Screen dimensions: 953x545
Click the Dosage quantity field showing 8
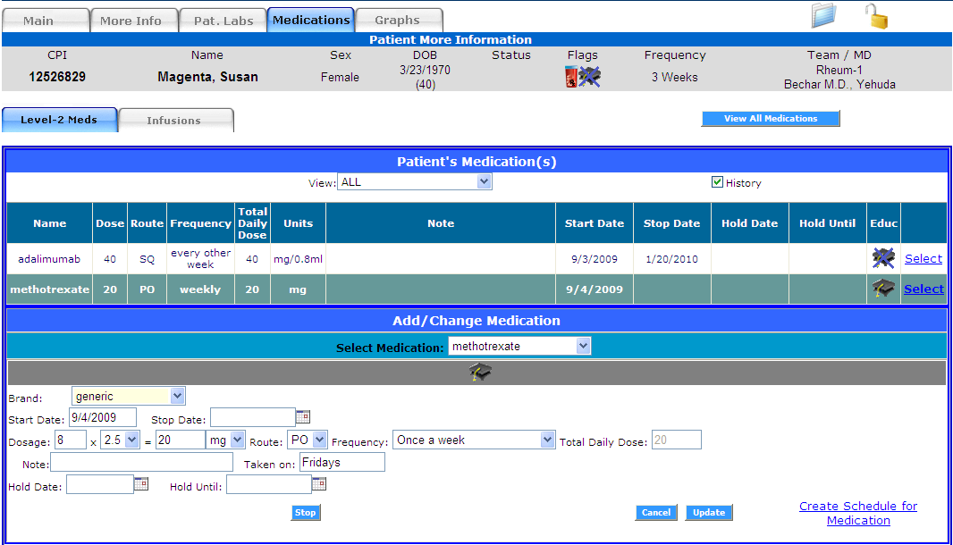[71, 440]
